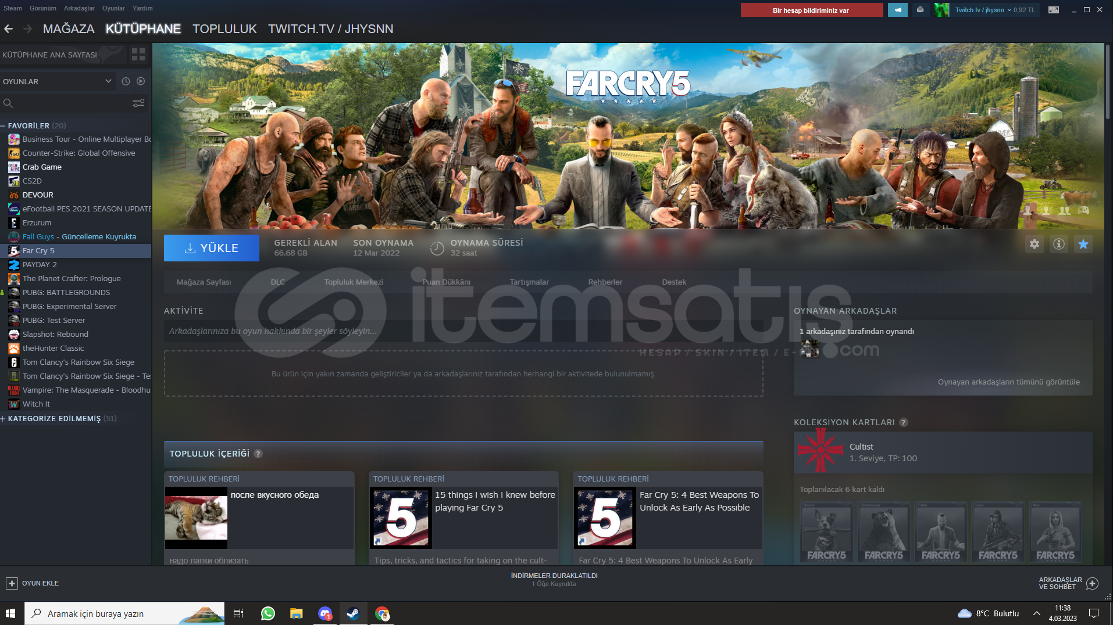Open the Tartışmalar link

[x=529, y=282]
